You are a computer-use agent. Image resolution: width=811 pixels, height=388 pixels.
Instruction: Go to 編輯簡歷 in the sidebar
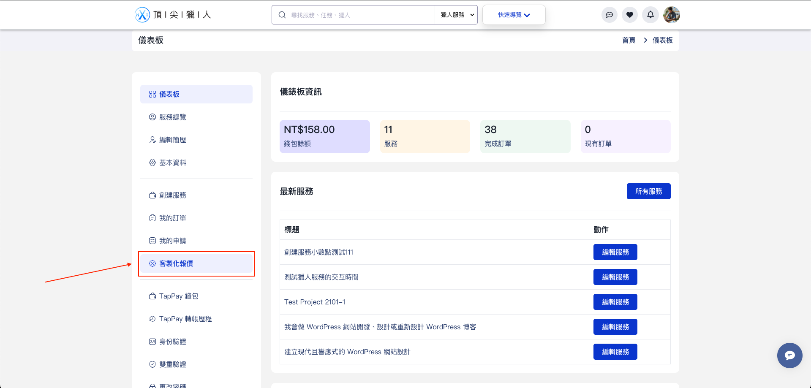click(172, 140)
